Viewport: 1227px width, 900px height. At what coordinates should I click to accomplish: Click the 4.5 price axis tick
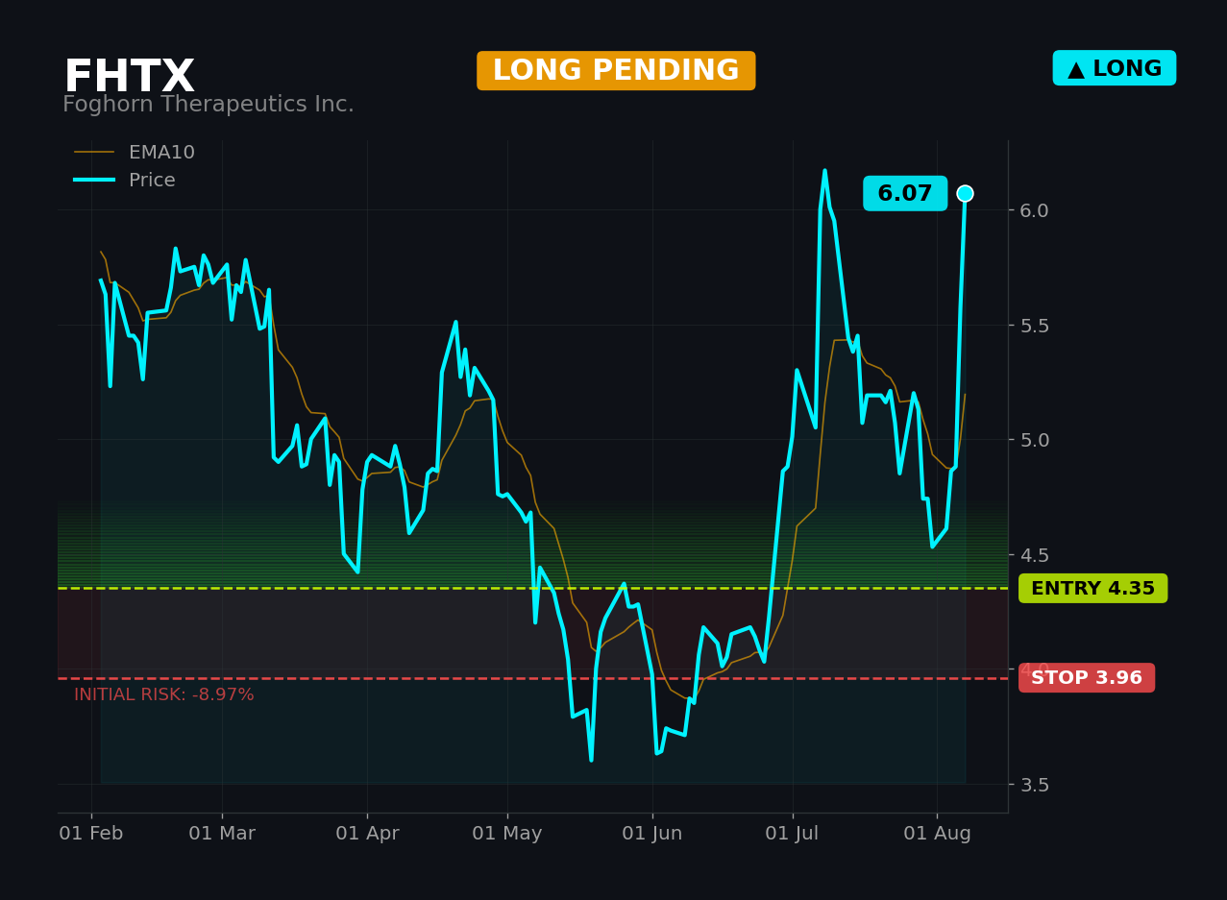pyautogui.click(x=1033, y=555)
